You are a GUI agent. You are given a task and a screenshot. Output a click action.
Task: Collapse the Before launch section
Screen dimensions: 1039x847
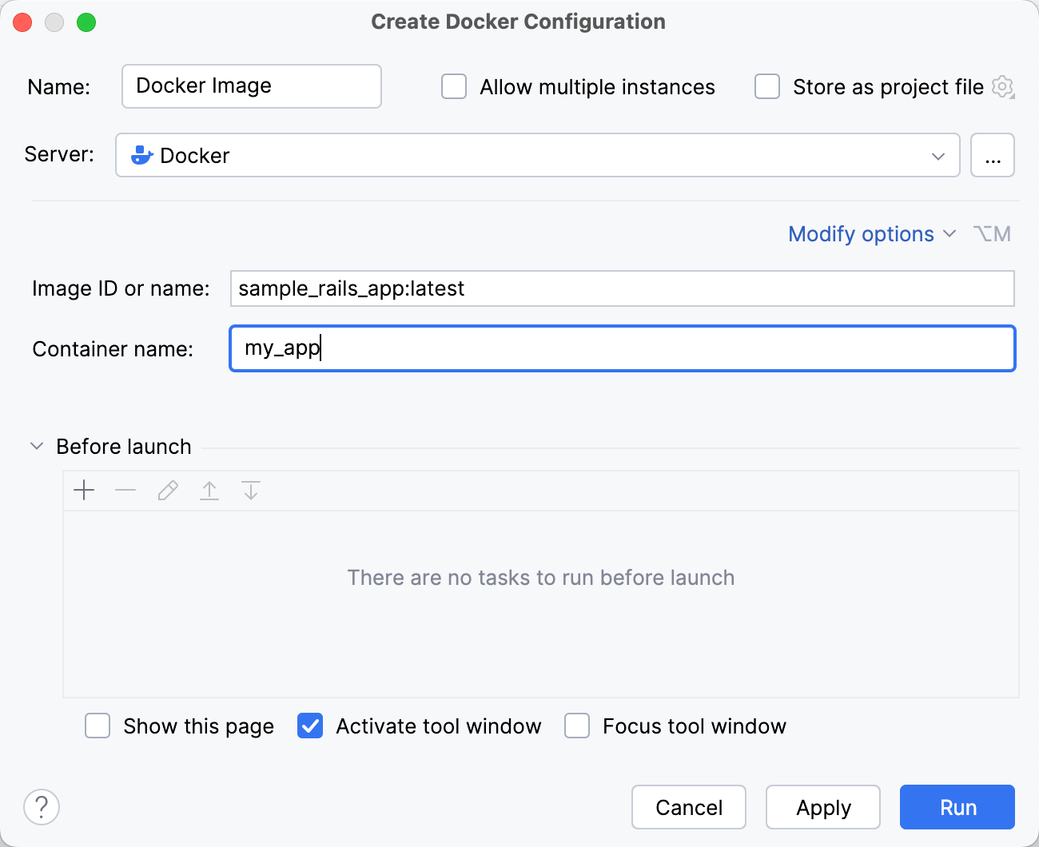click(36, 446)
